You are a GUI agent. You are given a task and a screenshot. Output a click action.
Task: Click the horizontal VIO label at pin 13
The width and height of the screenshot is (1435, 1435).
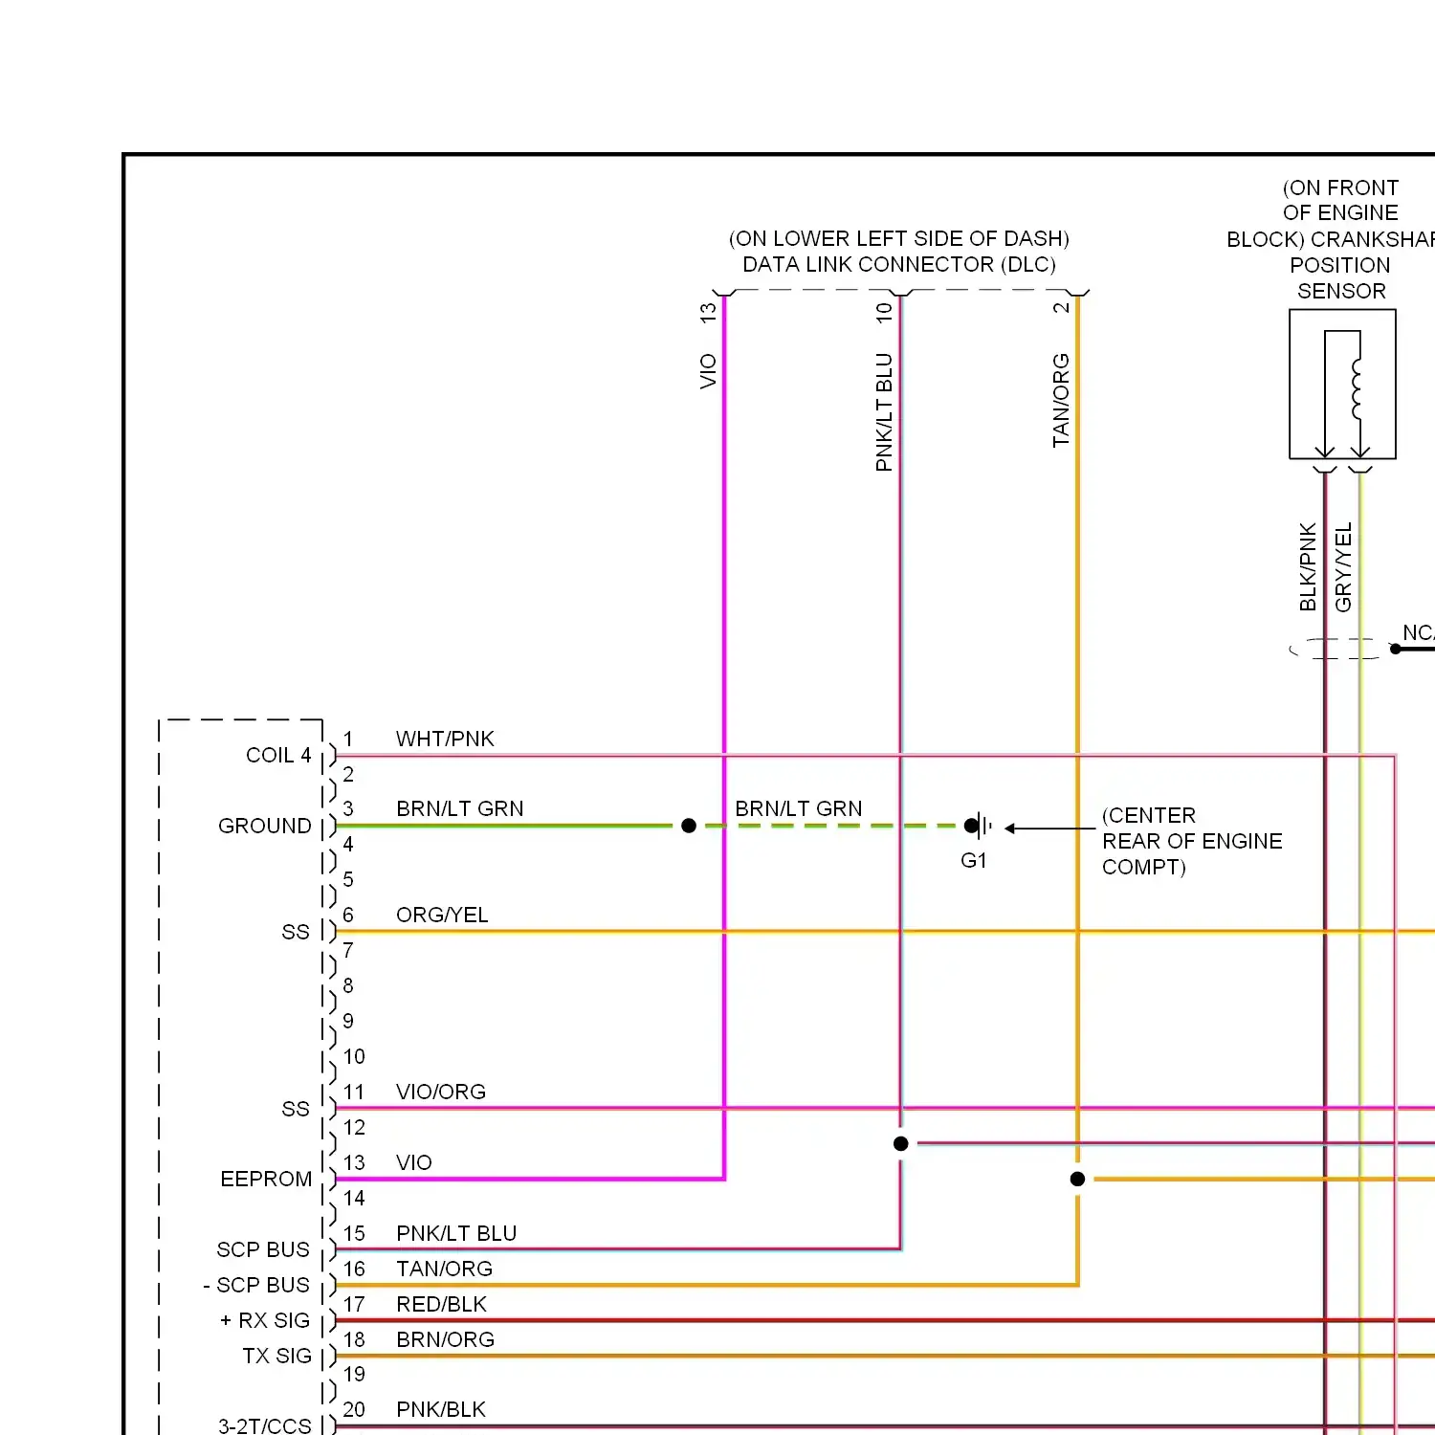click(414, 1162)
